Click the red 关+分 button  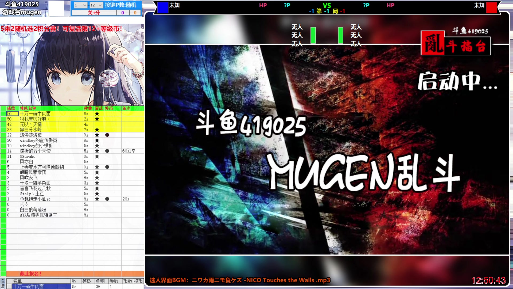tap(94, 13)
